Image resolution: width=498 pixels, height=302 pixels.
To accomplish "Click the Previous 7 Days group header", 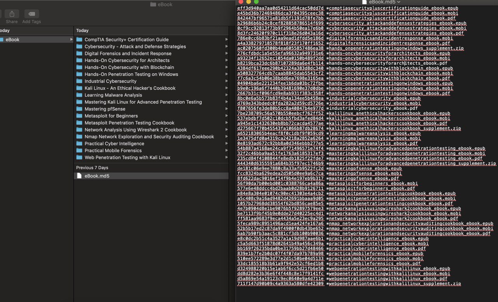I will click(92, 168).
